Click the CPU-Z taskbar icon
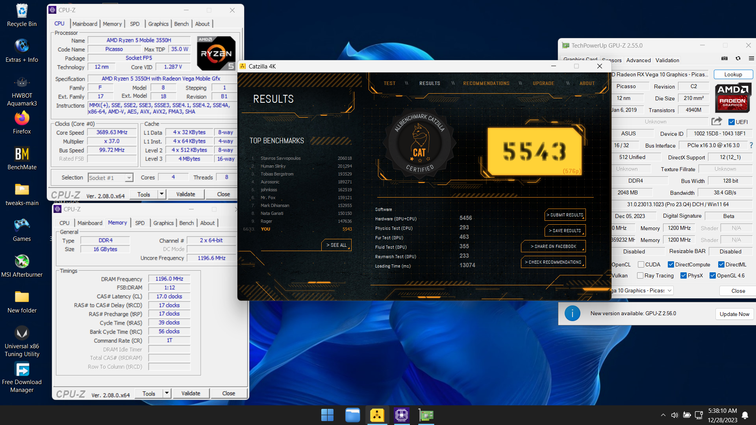 pyautogui.click(x=401, y=415)
